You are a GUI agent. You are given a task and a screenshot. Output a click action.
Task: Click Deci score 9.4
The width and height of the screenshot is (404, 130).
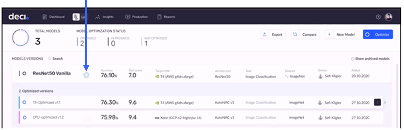(133, 118)
